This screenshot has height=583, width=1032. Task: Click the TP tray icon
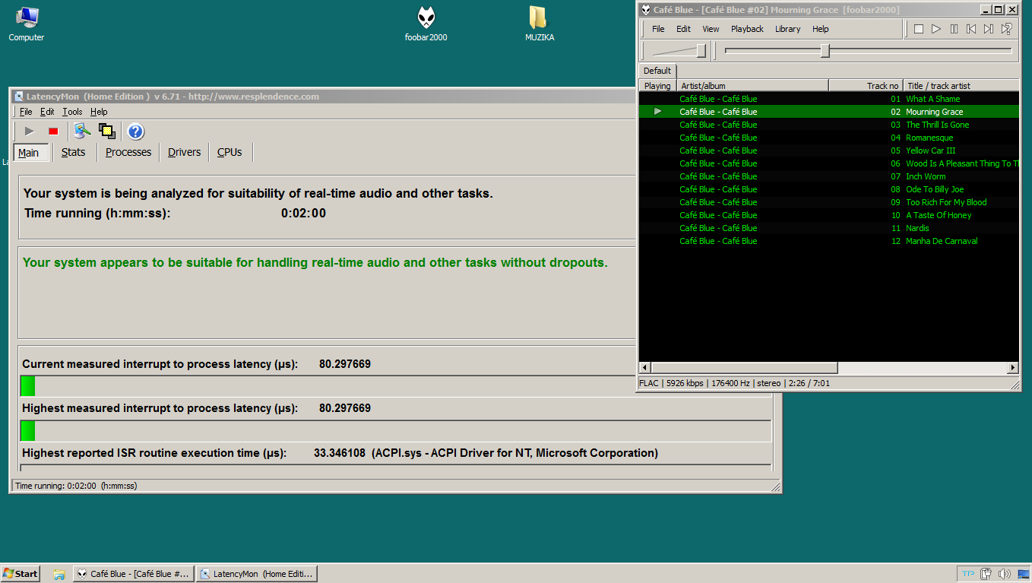(x=967, y=574)
